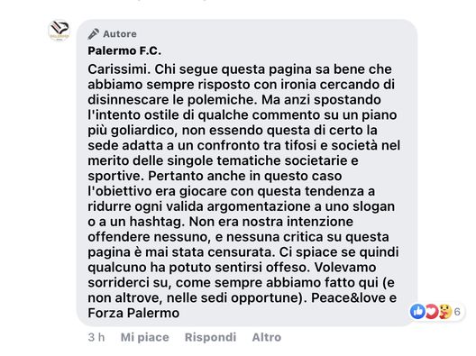
Task: Open the Palermo F.C. page name link
Action: pos(124,50)
